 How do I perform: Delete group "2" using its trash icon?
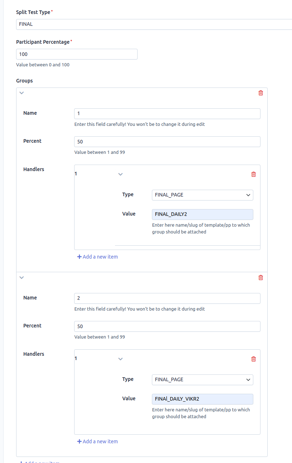[260, 277]
